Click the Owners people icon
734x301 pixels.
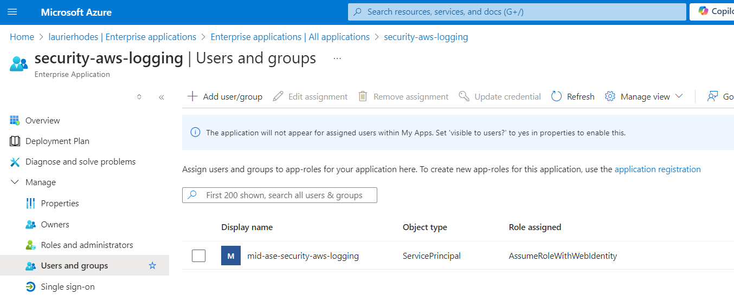pos(31,224)
